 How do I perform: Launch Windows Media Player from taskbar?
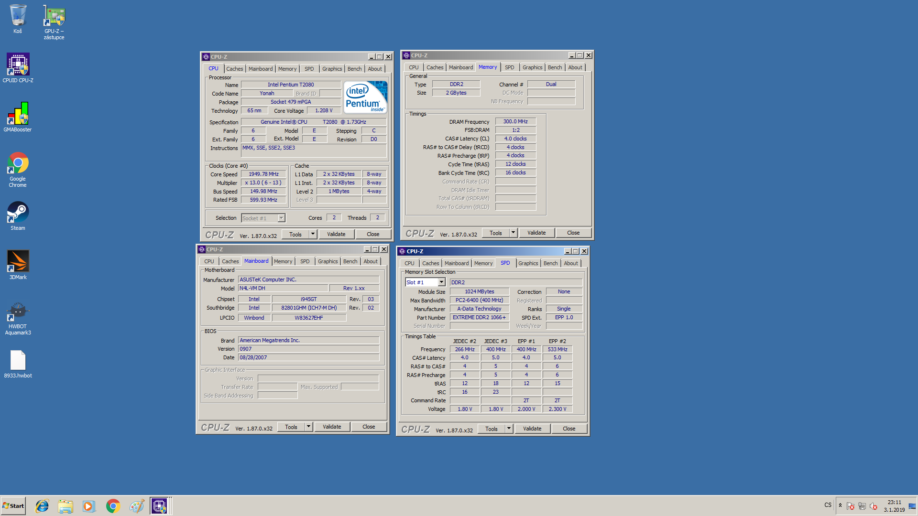click(x=89, y=506)
